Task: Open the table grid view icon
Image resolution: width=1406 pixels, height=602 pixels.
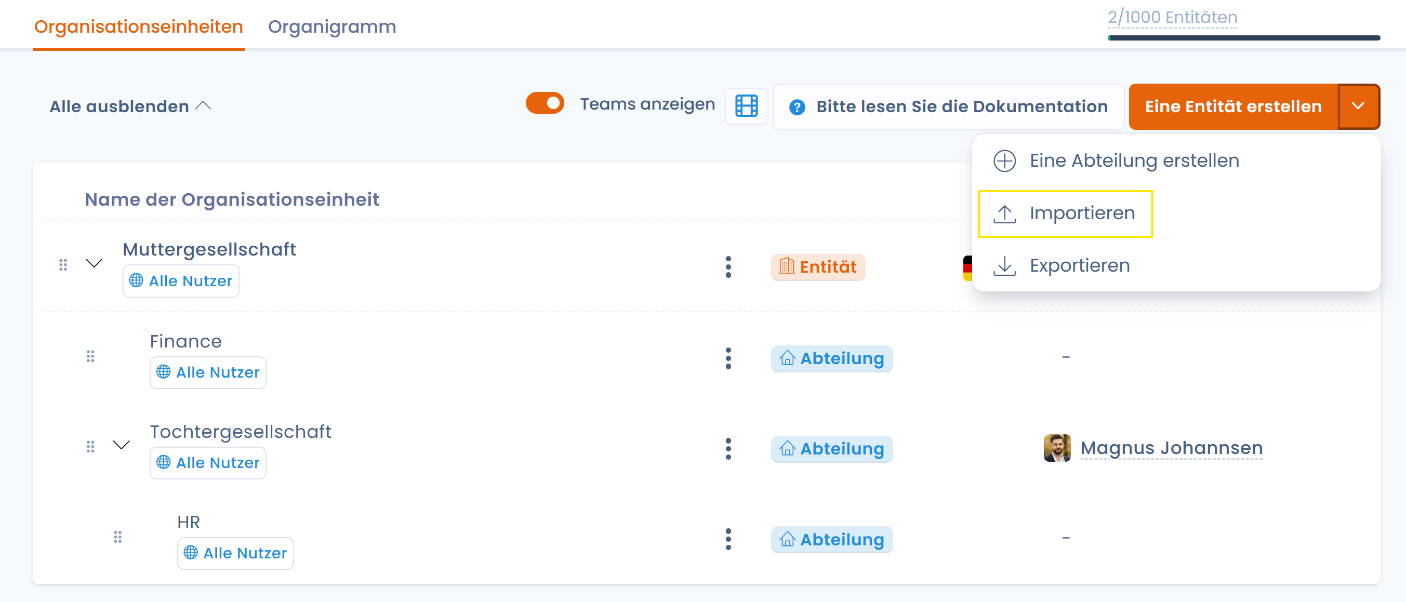Action: point(746,106)
